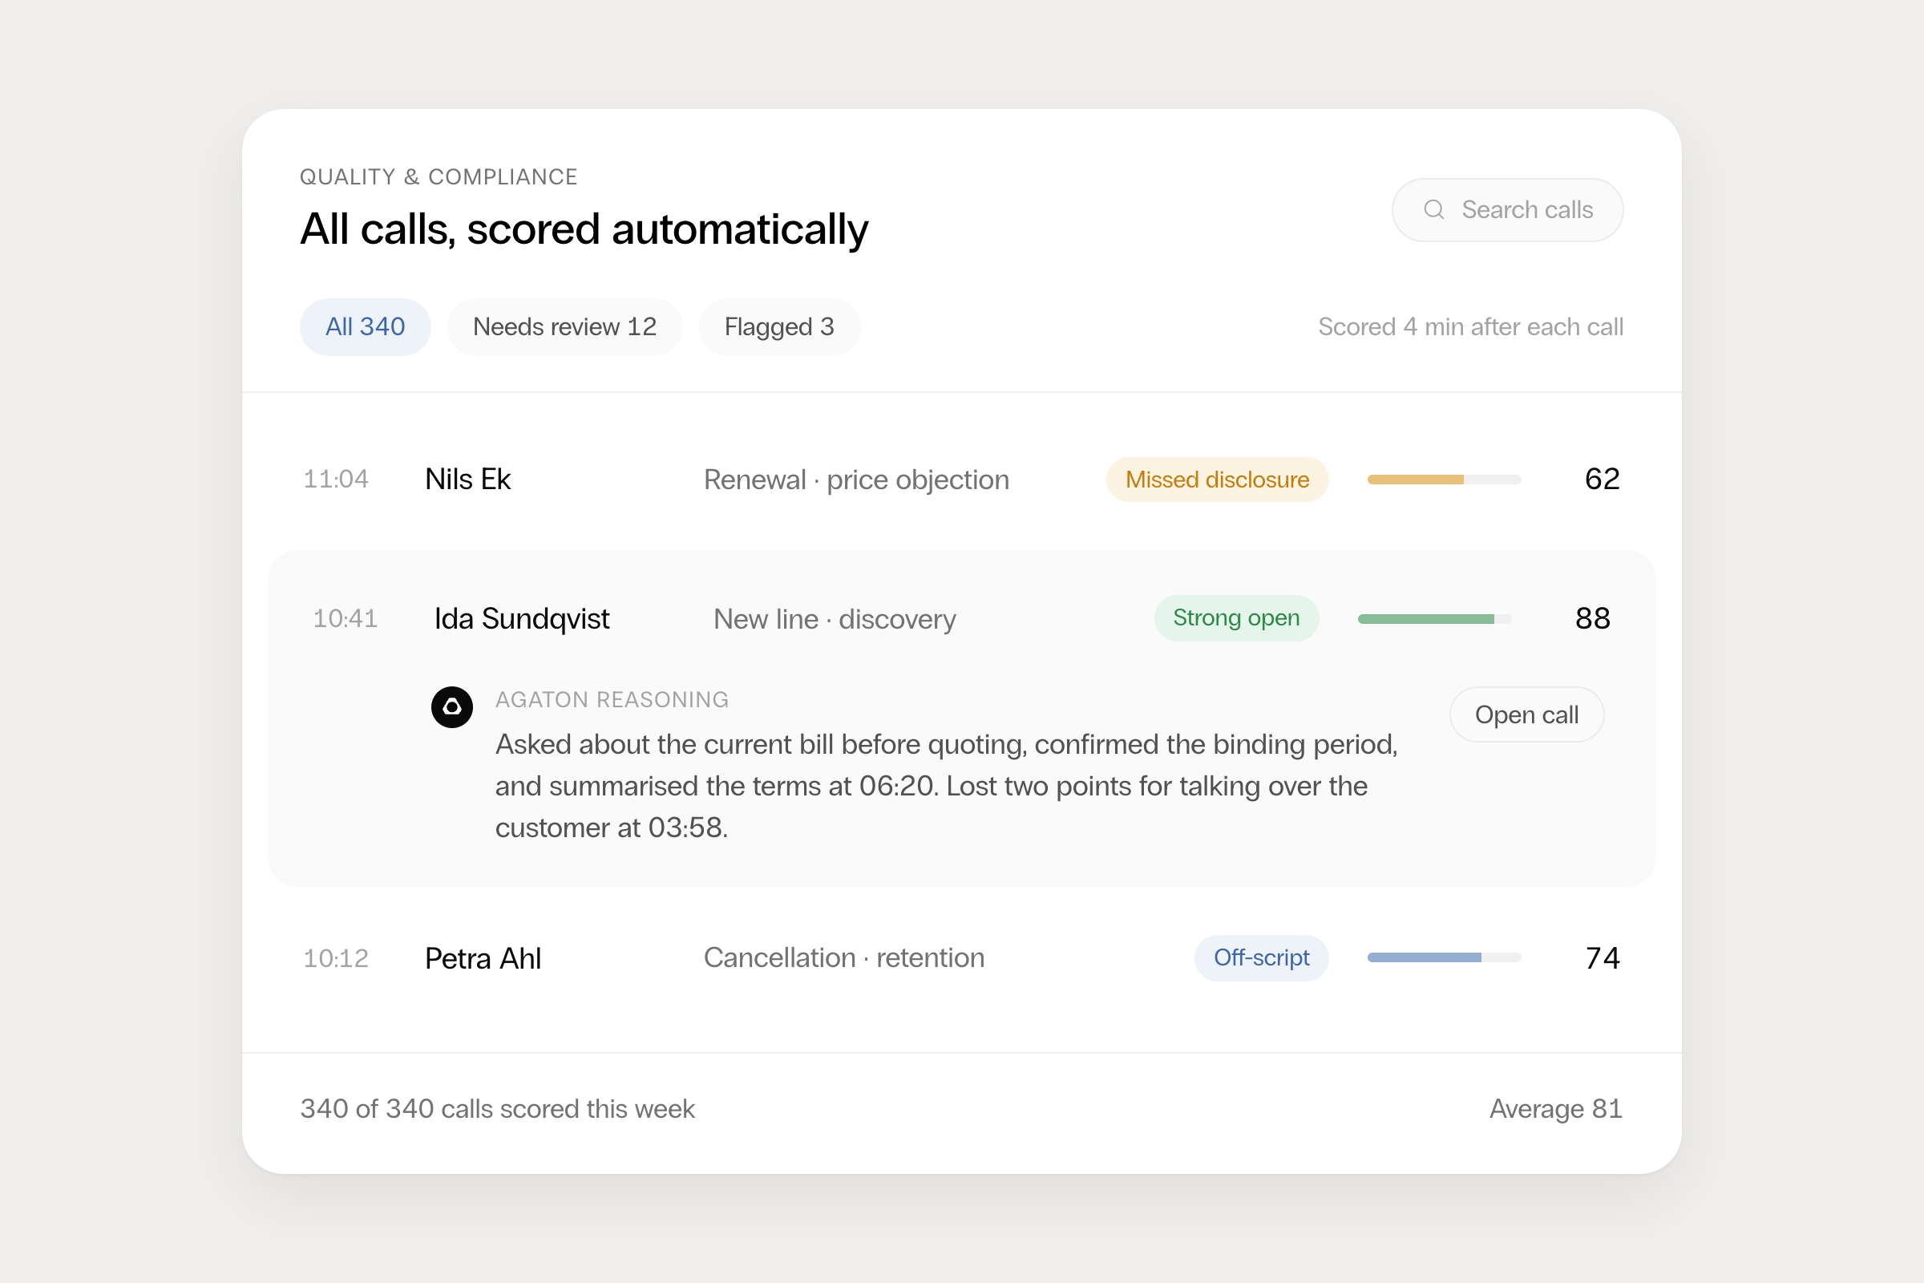This screenshot has height=1283, width=1924.
Task: Click the Average 81 summary
Action: tap(1556, 1108)
